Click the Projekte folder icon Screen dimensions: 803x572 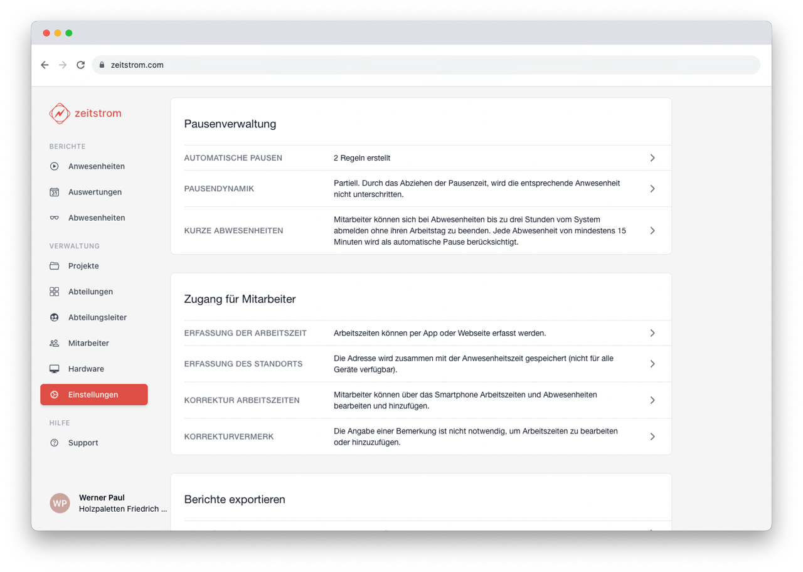(55, 266)
